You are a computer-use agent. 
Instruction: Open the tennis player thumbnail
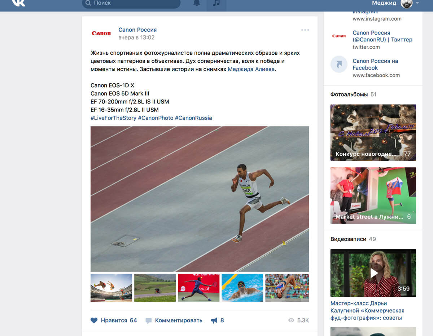(198, 288)
